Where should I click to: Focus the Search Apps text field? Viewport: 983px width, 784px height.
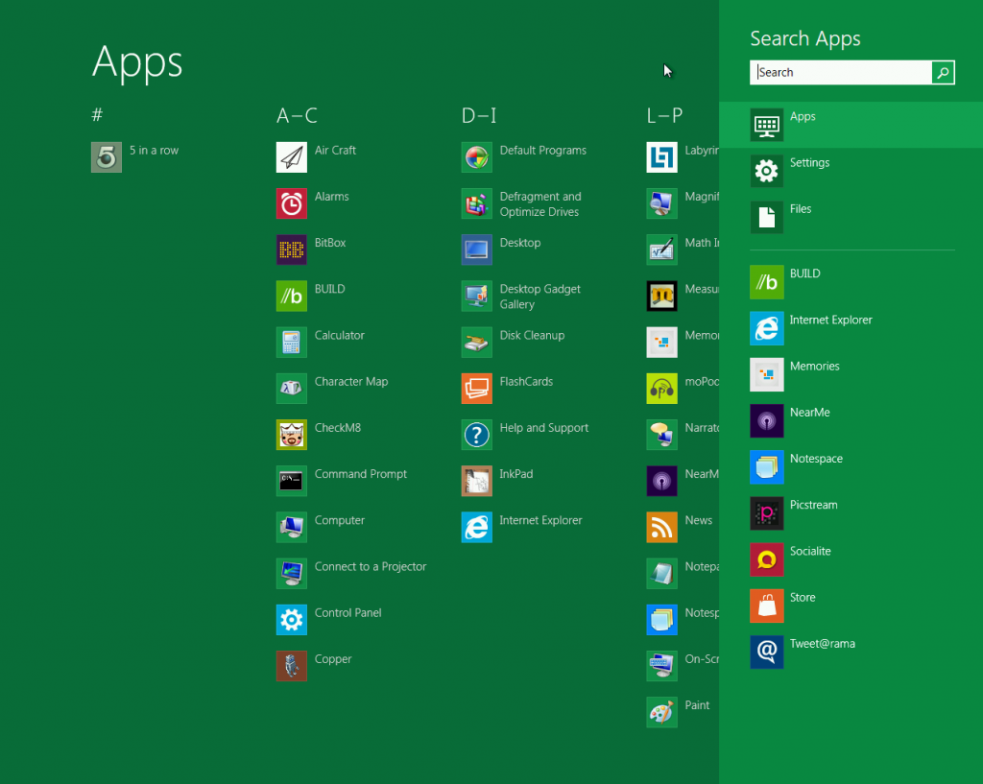(x=841, y=73)
